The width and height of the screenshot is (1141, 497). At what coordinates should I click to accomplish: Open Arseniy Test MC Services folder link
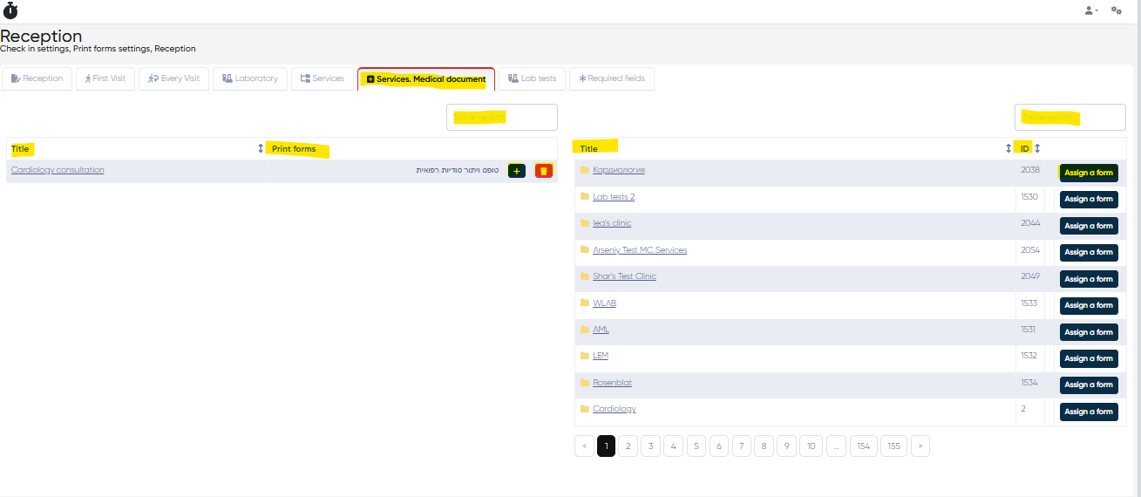click(640, 250)
